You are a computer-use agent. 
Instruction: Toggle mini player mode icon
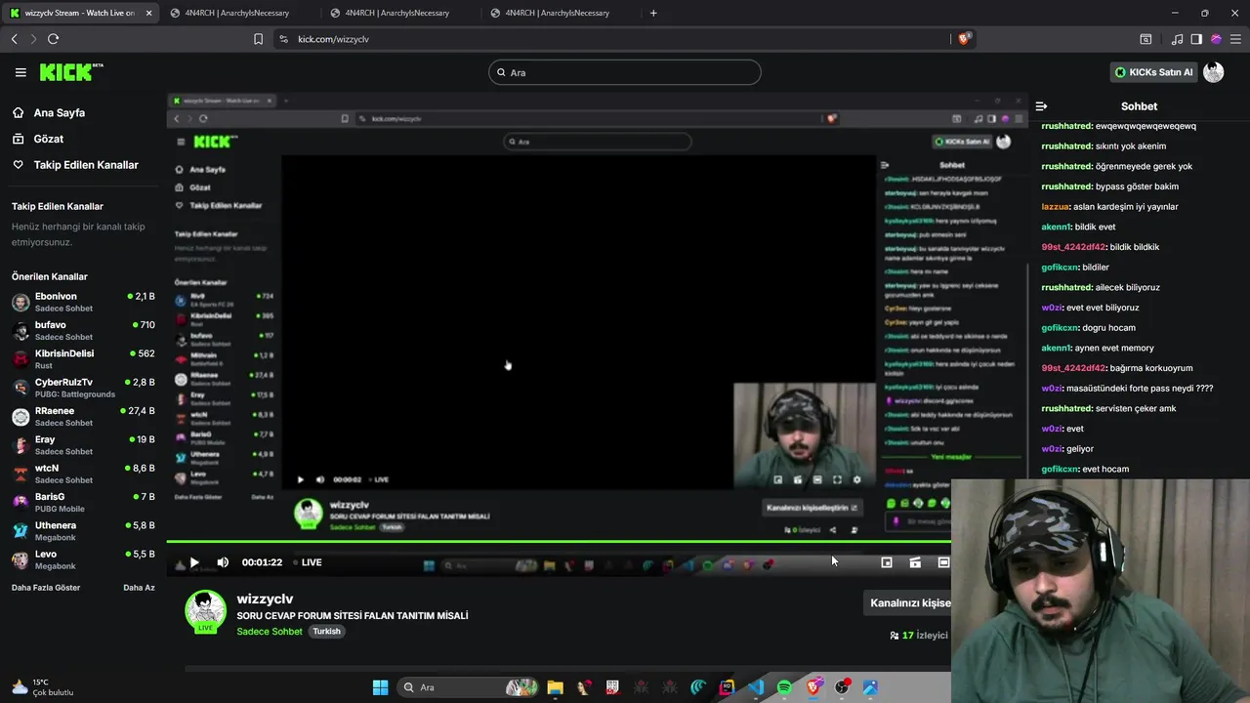[887, 562]
